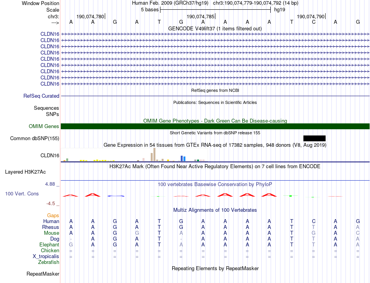Select the Zebrafish alignment row label
Screen dimensions: 370x283
point(49,262)
